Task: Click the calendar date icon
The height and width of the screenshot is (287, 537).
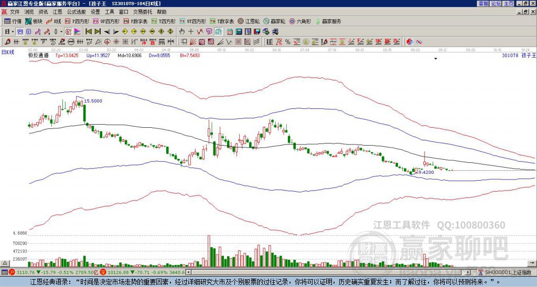Action: click(x=230, y=32)
